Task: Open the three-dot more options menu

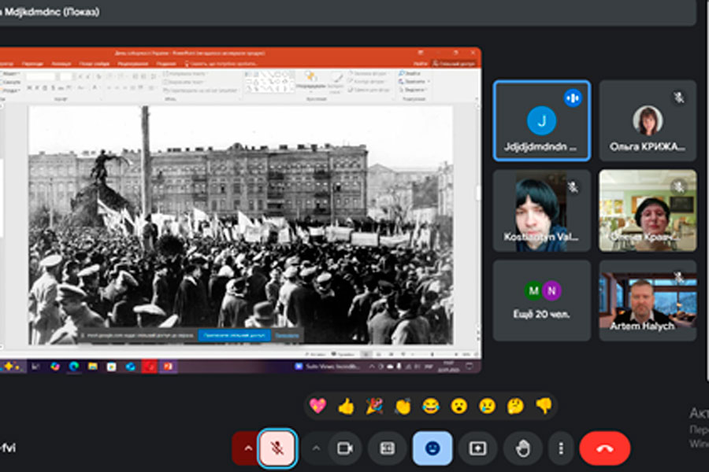Action: click(x=561, y=448)
